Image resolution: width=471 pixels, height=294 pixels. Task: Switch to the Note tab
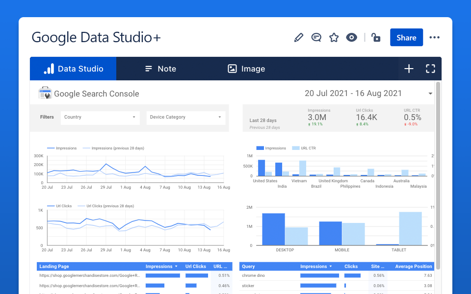pos(160,69)
